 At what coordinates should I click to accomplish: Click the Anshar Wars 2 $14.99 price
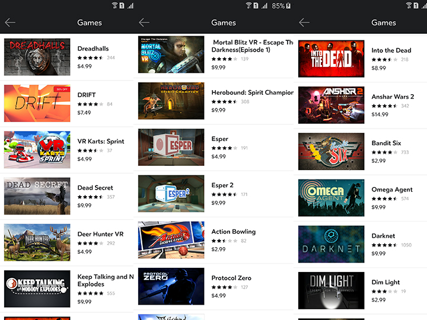(380, 114)
